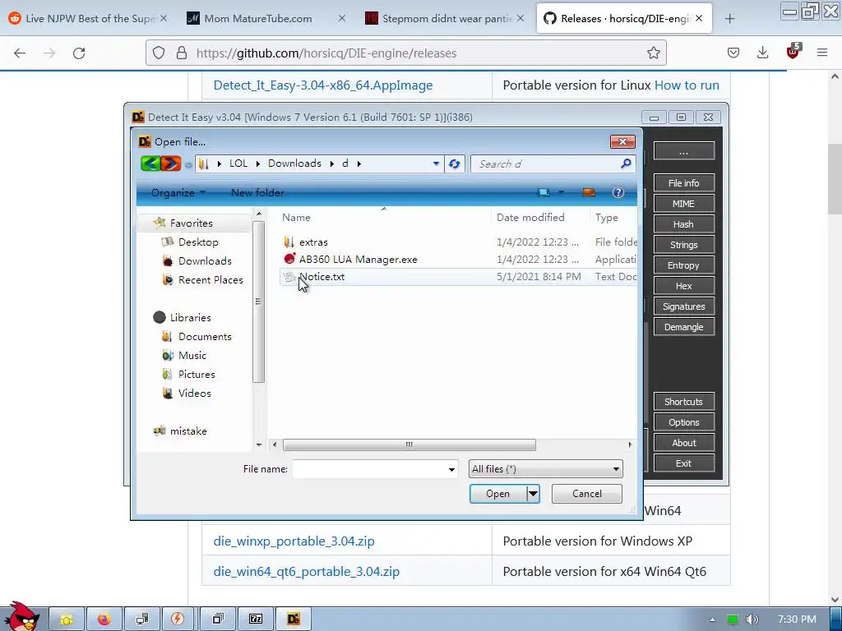Change view icon in dialog toolbar
This screenshot has height=631, width=842.
(x=544, y=192)
